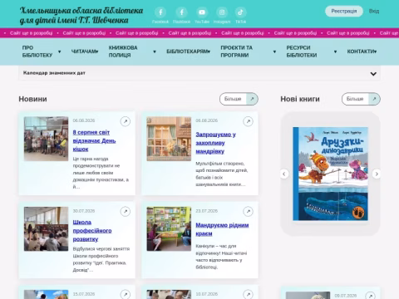Click arrow icon on 'Мандруємо рідним краєм' card
This screenshot has height=299, width=399.
point(248,212)
